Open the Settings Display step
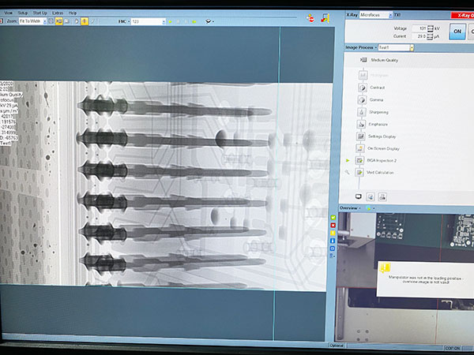The image size is (474, 355). click(x=383, y=136)
